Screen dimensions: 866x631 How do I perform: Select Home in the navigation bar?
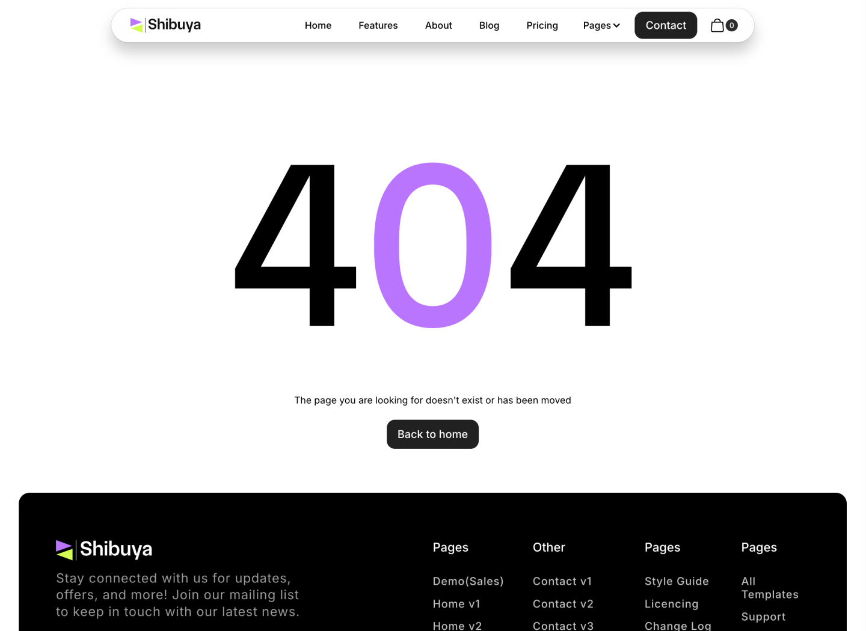pyautogui.click(x=318, y=25)
